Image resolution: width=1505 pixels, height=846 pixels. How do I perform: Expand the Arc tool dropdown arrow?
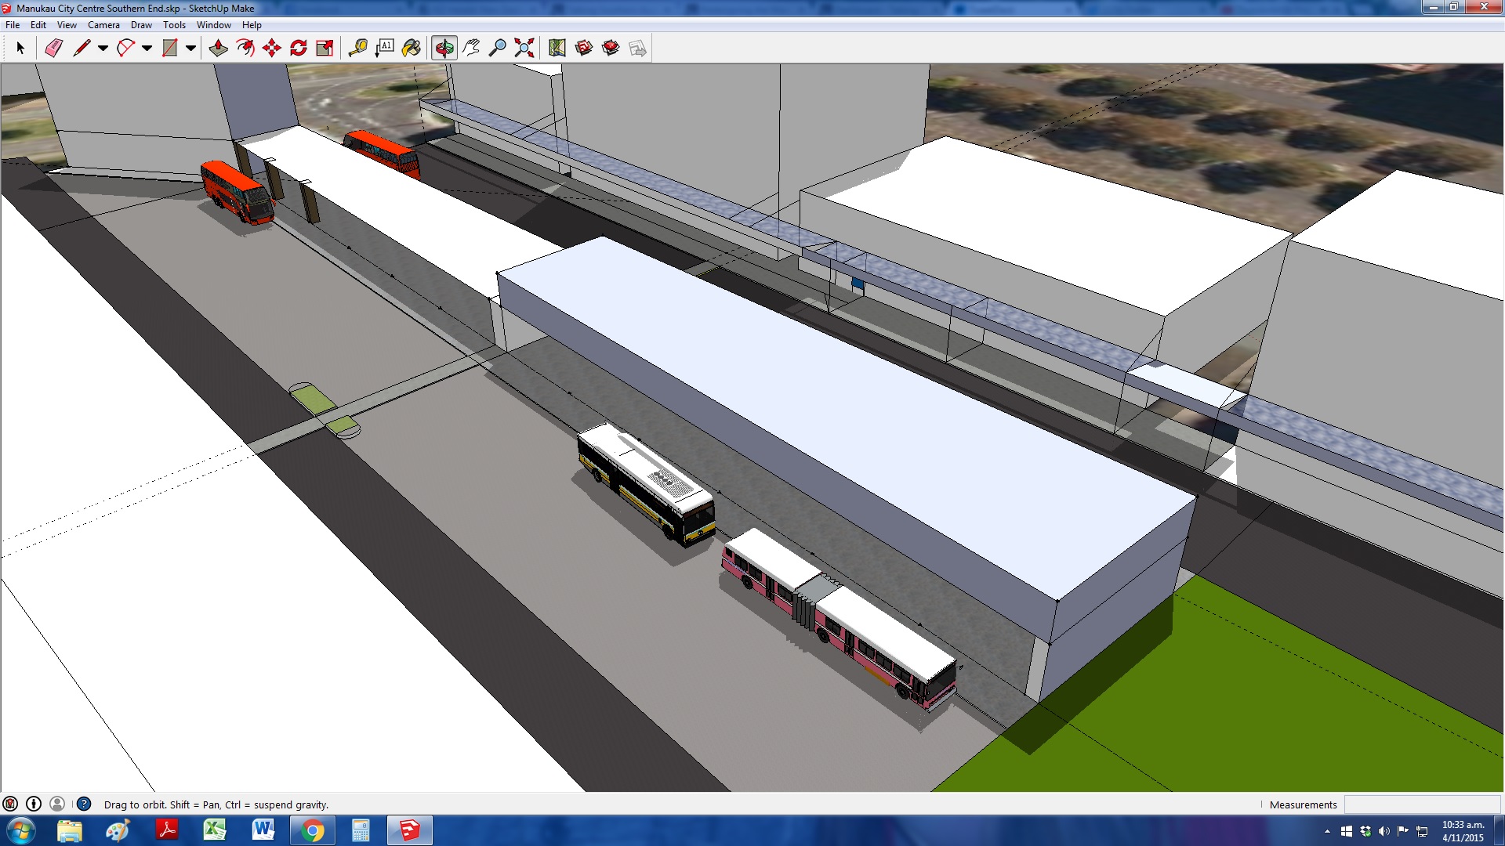pos(147,49)
